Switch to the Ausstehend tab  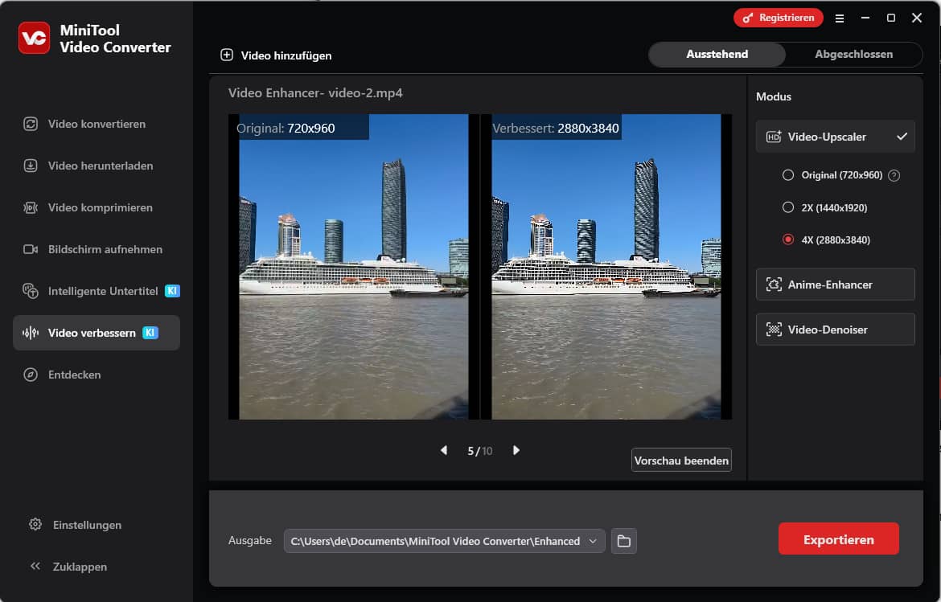[x=717, y=55]
